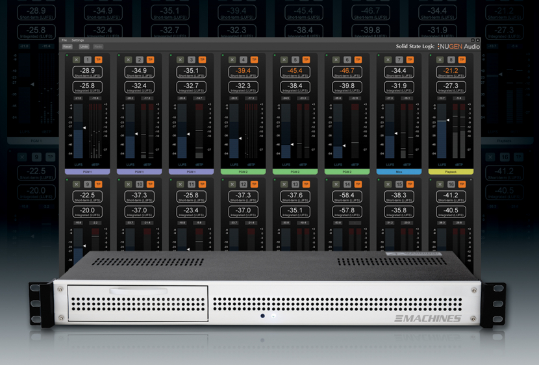Image resolution: width=539 pixels, height=365 pixels.
Task: Click the green PGM 2 label under meter 4
Action: 243,171
